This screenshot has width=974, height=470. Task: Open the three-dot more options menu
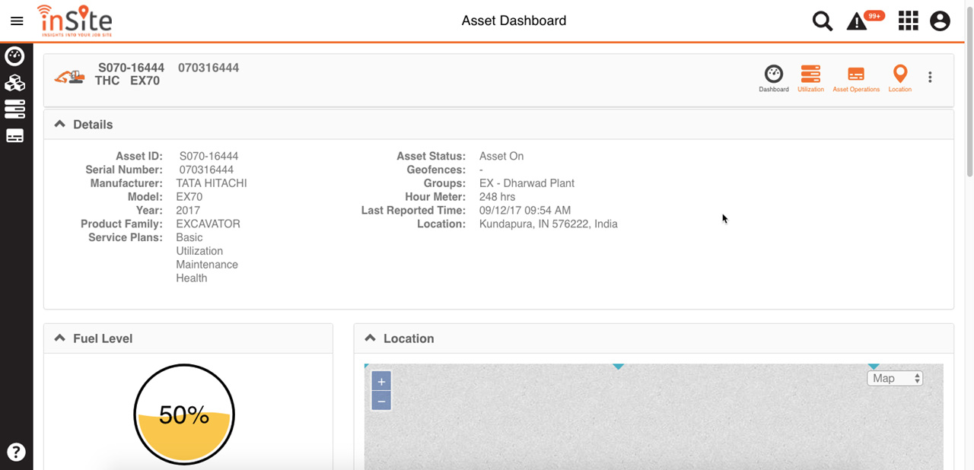(x=930, y=77)
